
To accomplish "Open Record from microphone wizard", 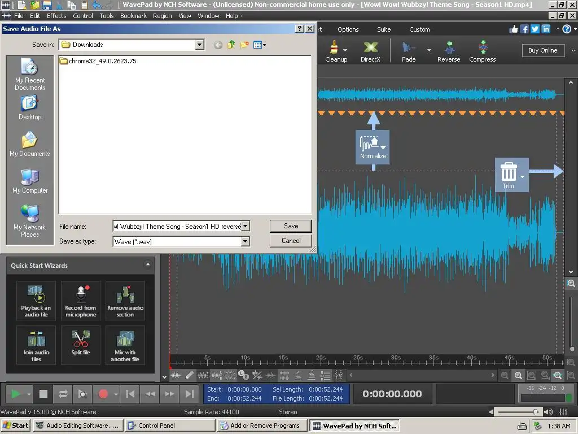I will [81, 301].
